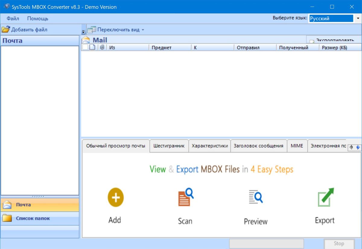Click the Preview magnifier icon
The height and width of the screenshot is (249, 362).
coord(255,197)
